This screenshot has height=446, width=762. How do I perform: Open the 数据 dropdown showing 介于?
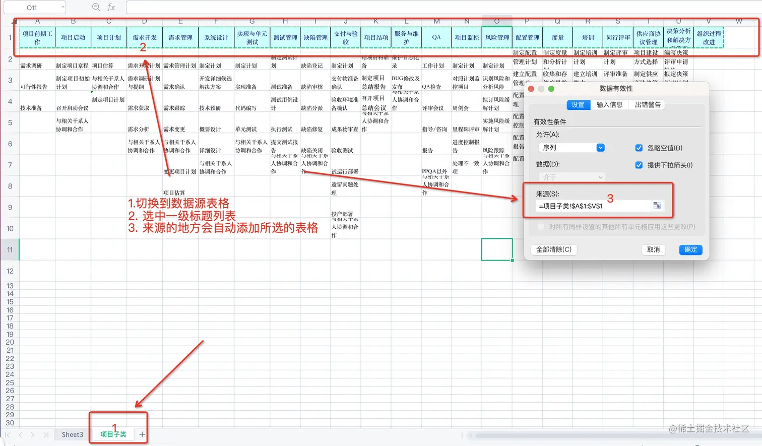(571, 177)
